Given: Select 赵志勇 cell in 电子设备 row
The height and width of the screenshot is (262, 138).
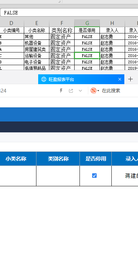Looking at the screenshot, I should (x=112, y=62).
